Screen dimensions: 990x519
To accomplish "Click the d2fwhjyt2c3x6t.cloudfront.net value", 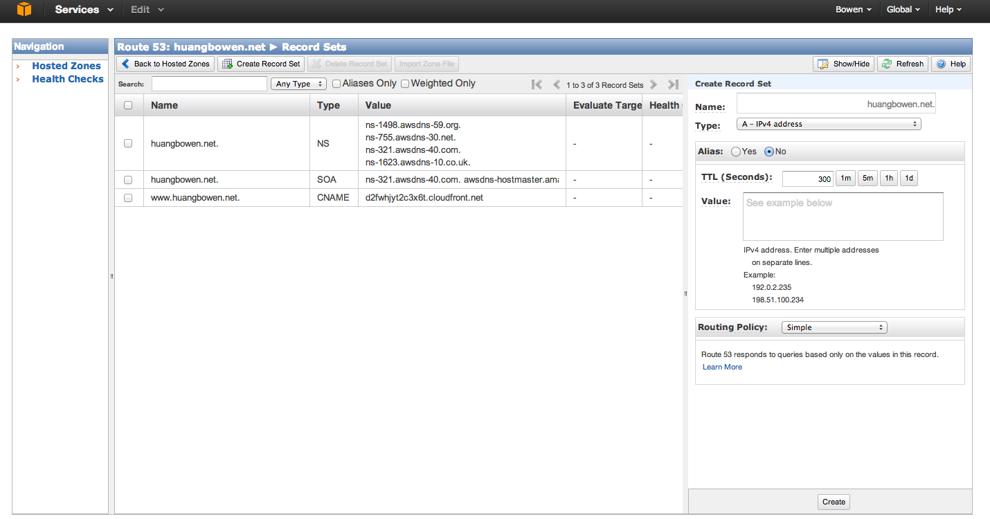I will (424, 198).
